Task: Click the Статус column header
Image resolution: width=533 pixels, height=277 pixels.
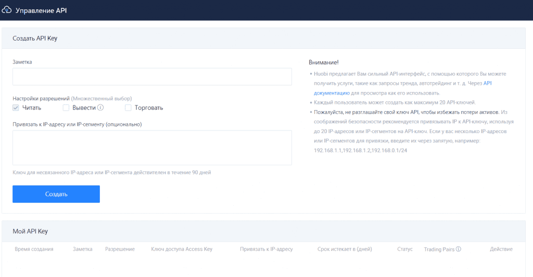Action: (x=405, y=249)
